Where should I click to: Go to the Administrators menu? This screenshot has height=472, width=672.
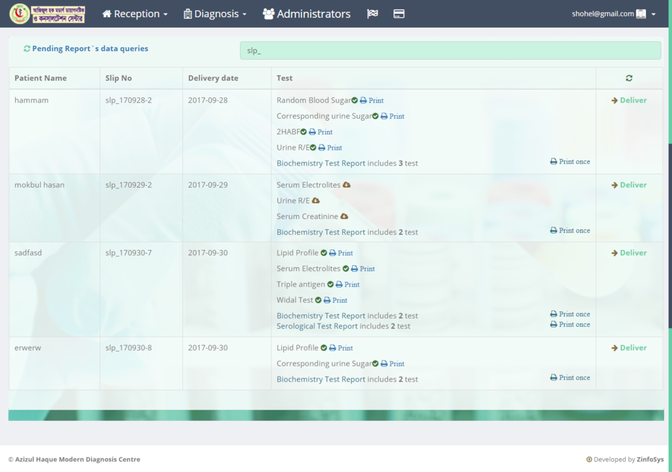(306, 14)
